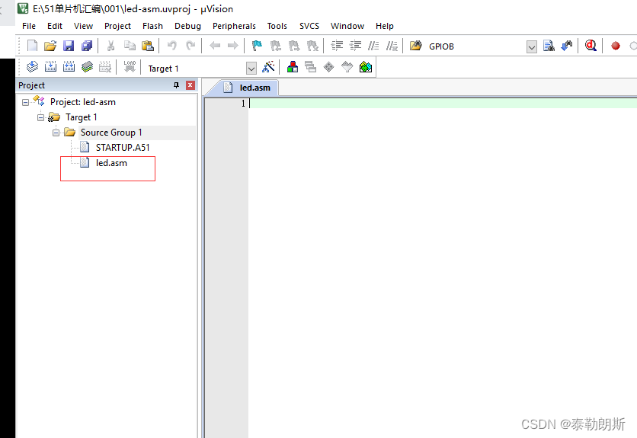Open the Peripherals menu
Screen dimensions: 637x438
pyautogui.click(x=234, y=26)
